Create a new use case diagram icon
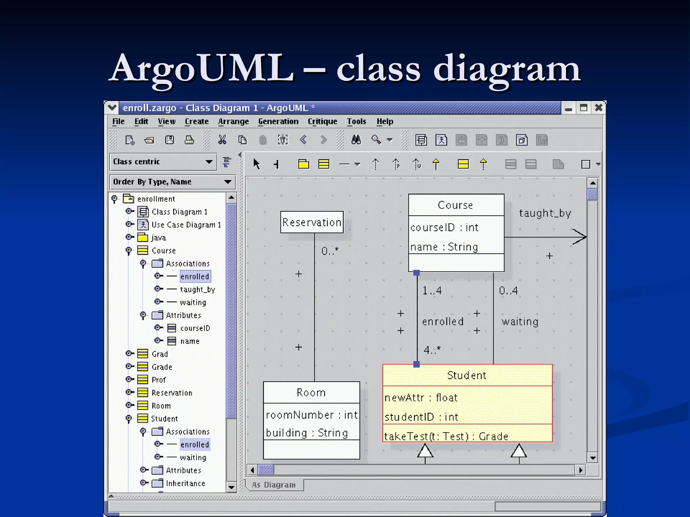Screen dimensions: 690x517 click(x=441, y=140)
